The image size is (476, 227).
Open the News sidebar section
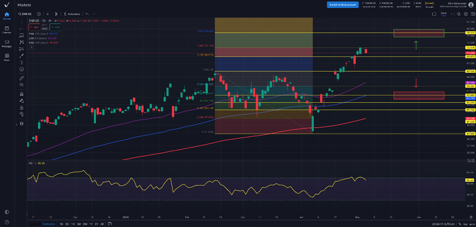[x=7, y=57]
